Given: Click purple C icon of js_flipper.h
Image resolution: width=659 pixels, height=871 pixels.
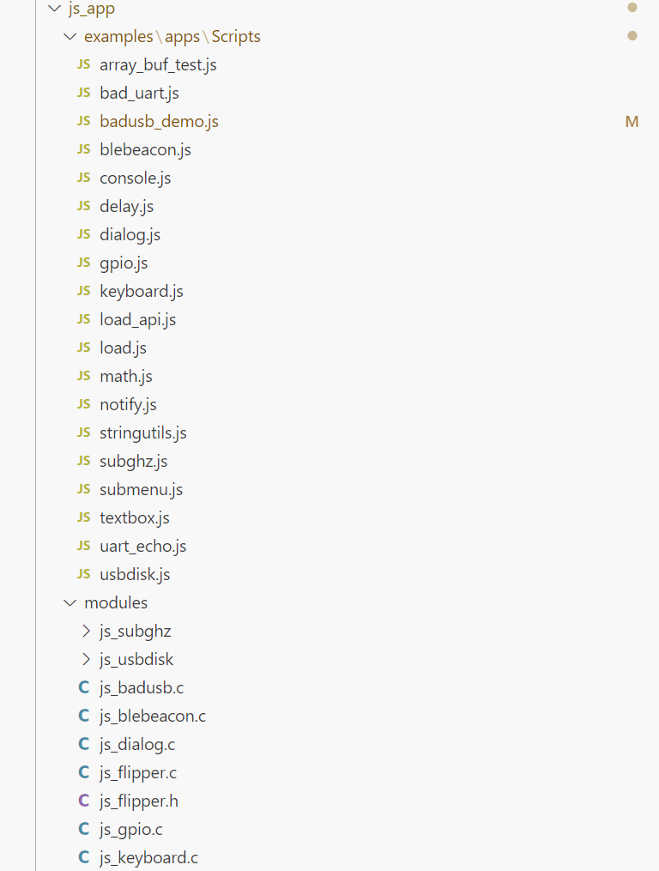Looking at the screenshot, I should click(x=84, y=801).
